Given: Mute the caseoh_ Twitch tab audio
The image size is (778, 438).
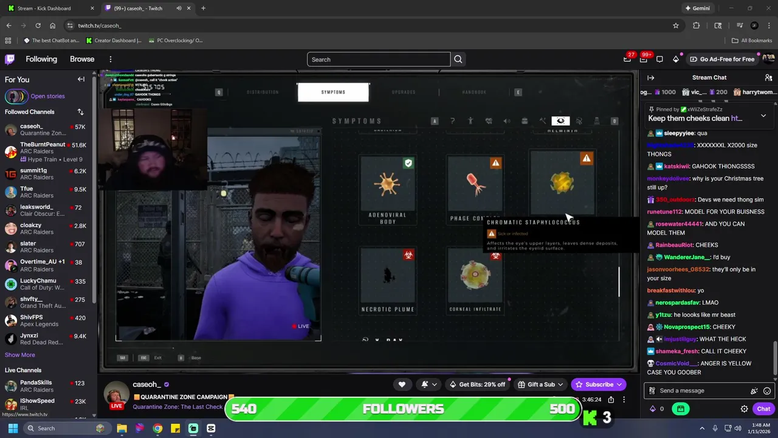Looking at the screenshot, I should pyautogui.click(x=179, y=9).
